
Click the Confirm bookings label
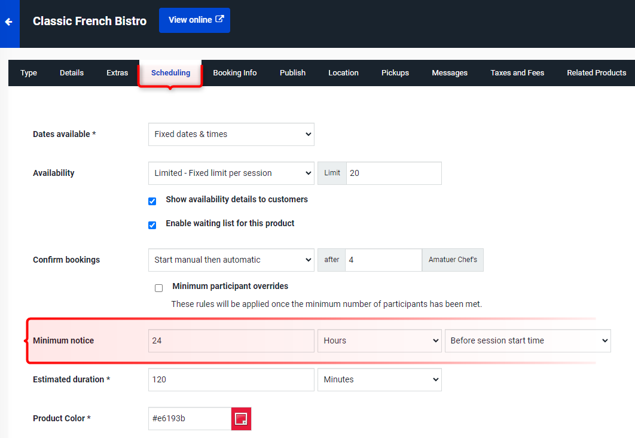pyautogui.click(x=66, y=260)
